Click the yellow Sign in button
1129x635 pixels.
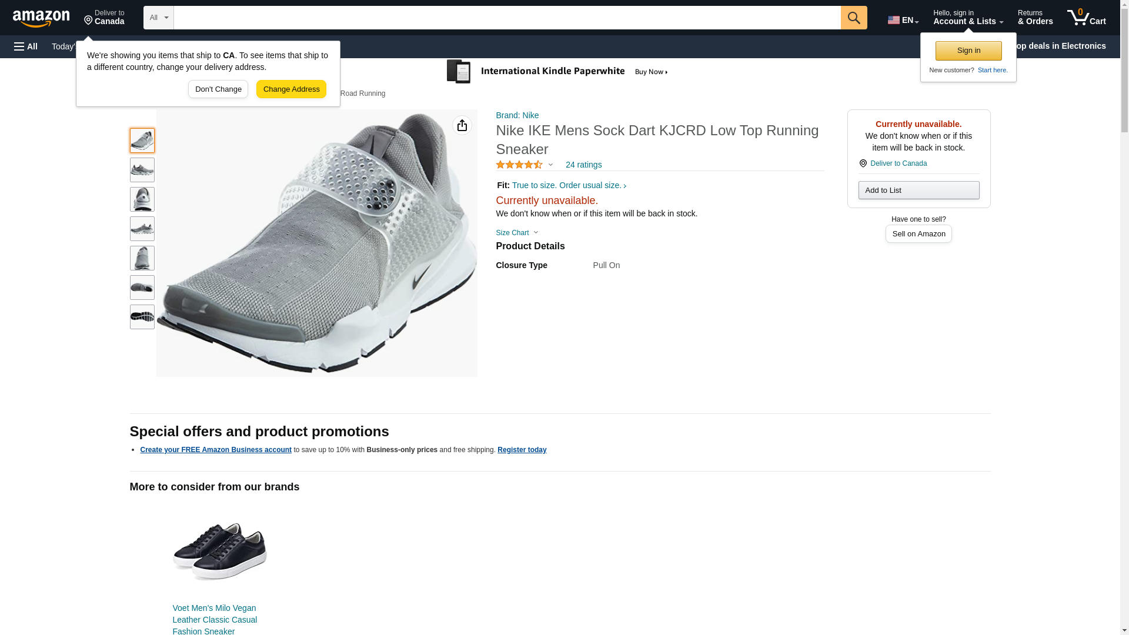point(968,51)
